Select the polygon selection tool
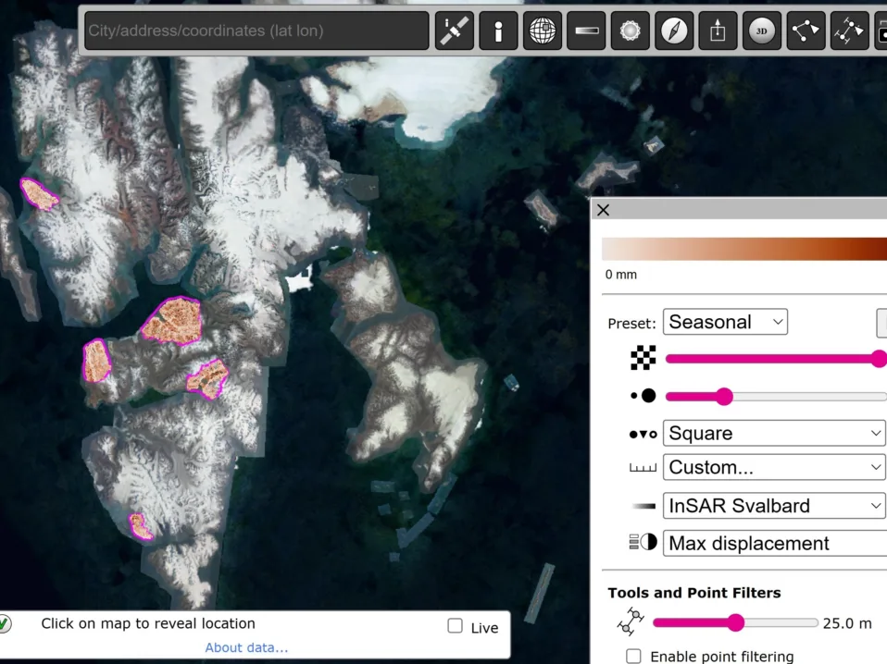The width and height of the screenshot is (887, 664). pos(805,31)
